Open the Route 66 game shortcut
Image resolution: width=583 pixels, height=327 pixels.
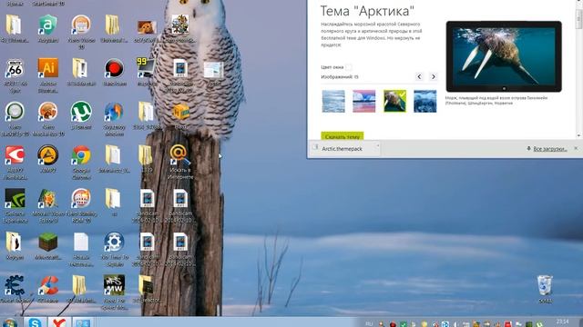tap(15, 68)
